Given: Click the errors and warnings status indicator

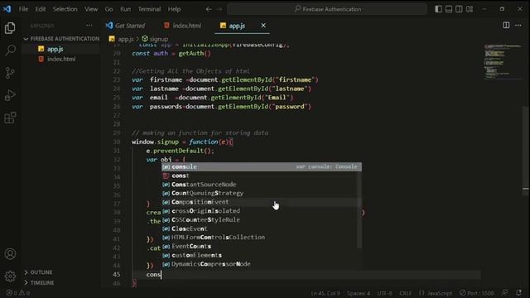Looking at the screenshot, I should tap(18, 293).
